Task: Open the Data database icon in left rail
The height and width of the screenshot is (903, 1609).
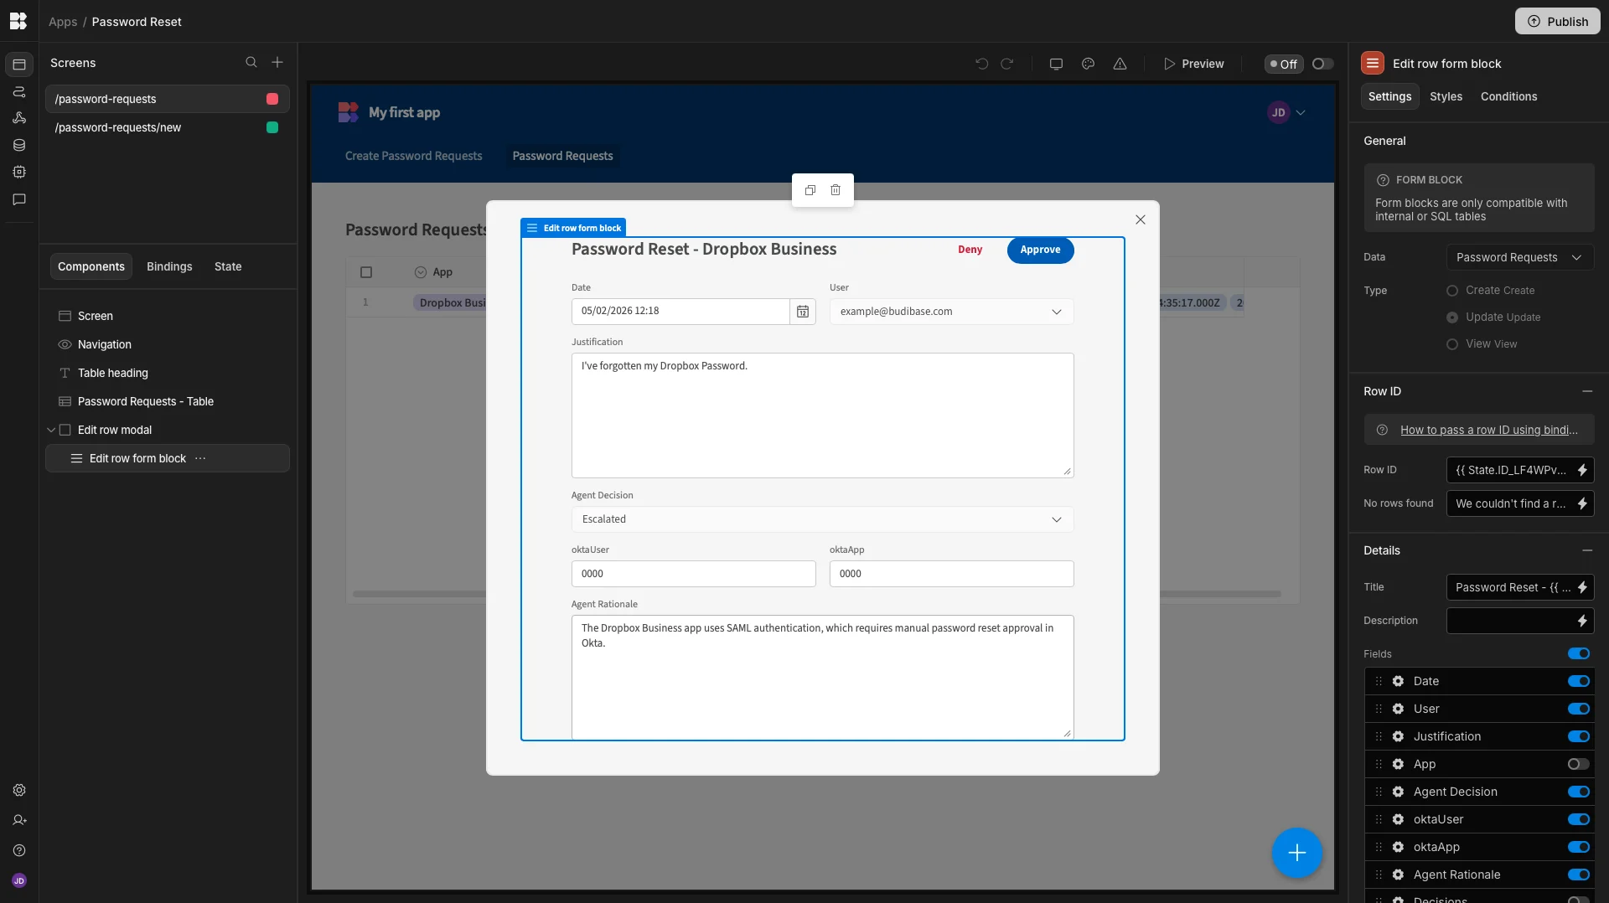Action: click(19, 145)
